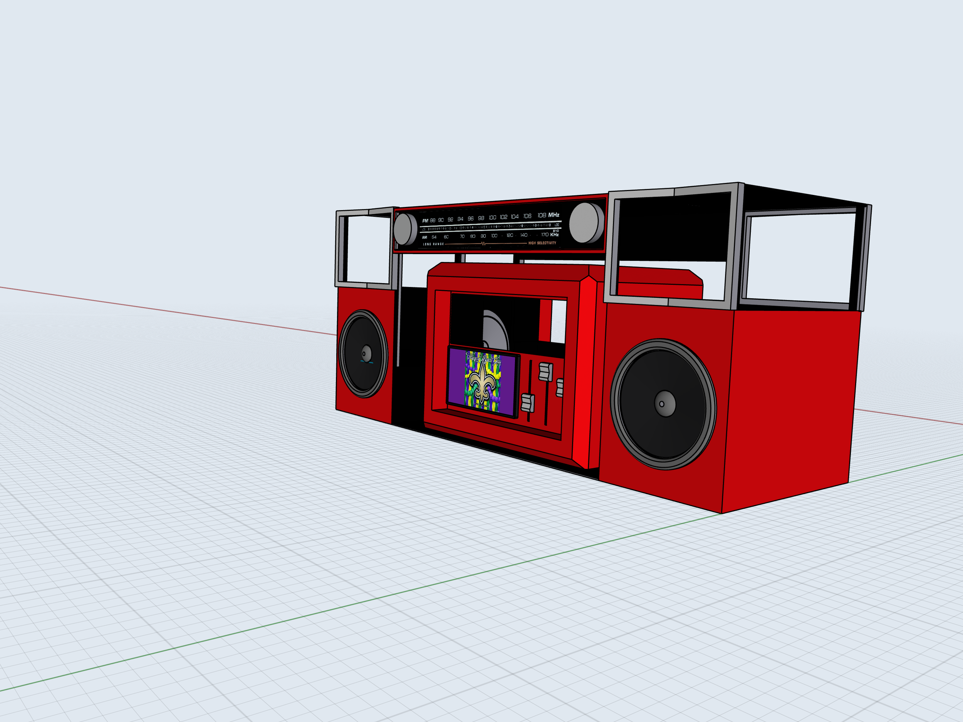Image resolution: width=963 pixels, height=722 pixels.
Task: Click the upper gray slider knob
Action: (545, 371)
